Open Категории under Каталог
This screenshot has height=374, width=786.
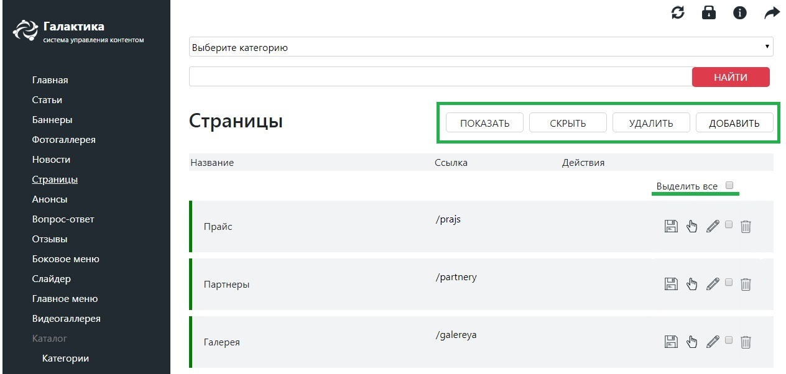tap(65, 358)
